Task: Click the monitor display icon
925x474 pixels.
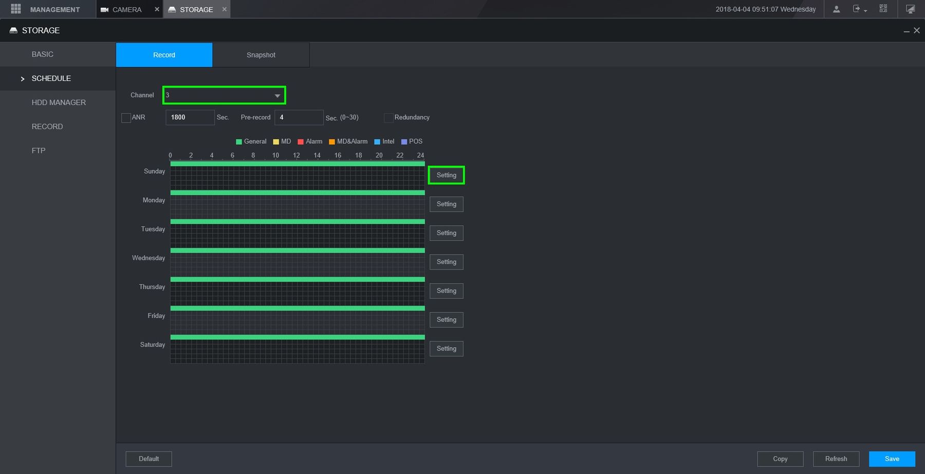Action: tap(910, 9)
